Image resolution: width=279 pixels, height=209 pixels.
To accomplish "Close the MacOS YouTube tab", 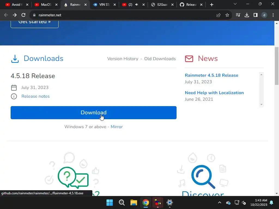I will click(x=56, y=5).
